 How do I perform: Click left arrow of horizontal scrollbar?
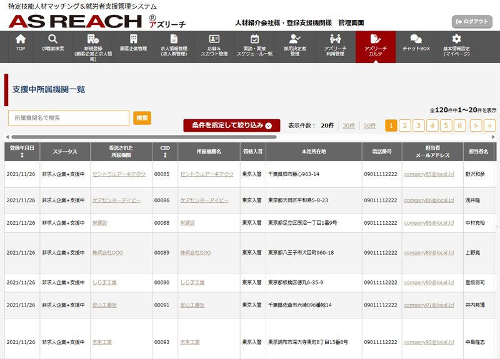(x=7, y=137)
